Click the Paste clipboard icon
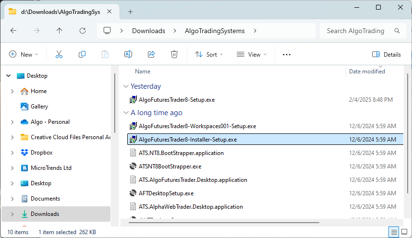The width and height of the screenshot is (412, 238). pos(105,54)
